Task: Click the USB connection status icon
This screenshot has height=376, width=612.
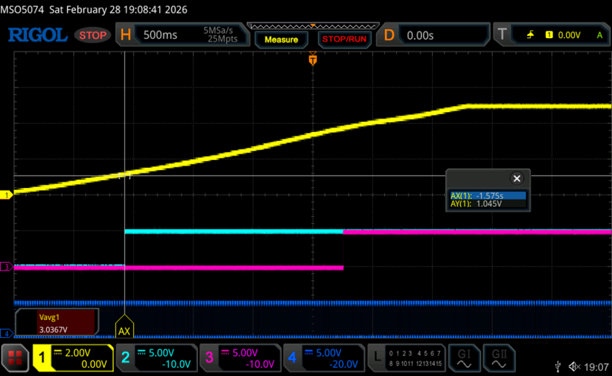Action: [x=558, y=366]
